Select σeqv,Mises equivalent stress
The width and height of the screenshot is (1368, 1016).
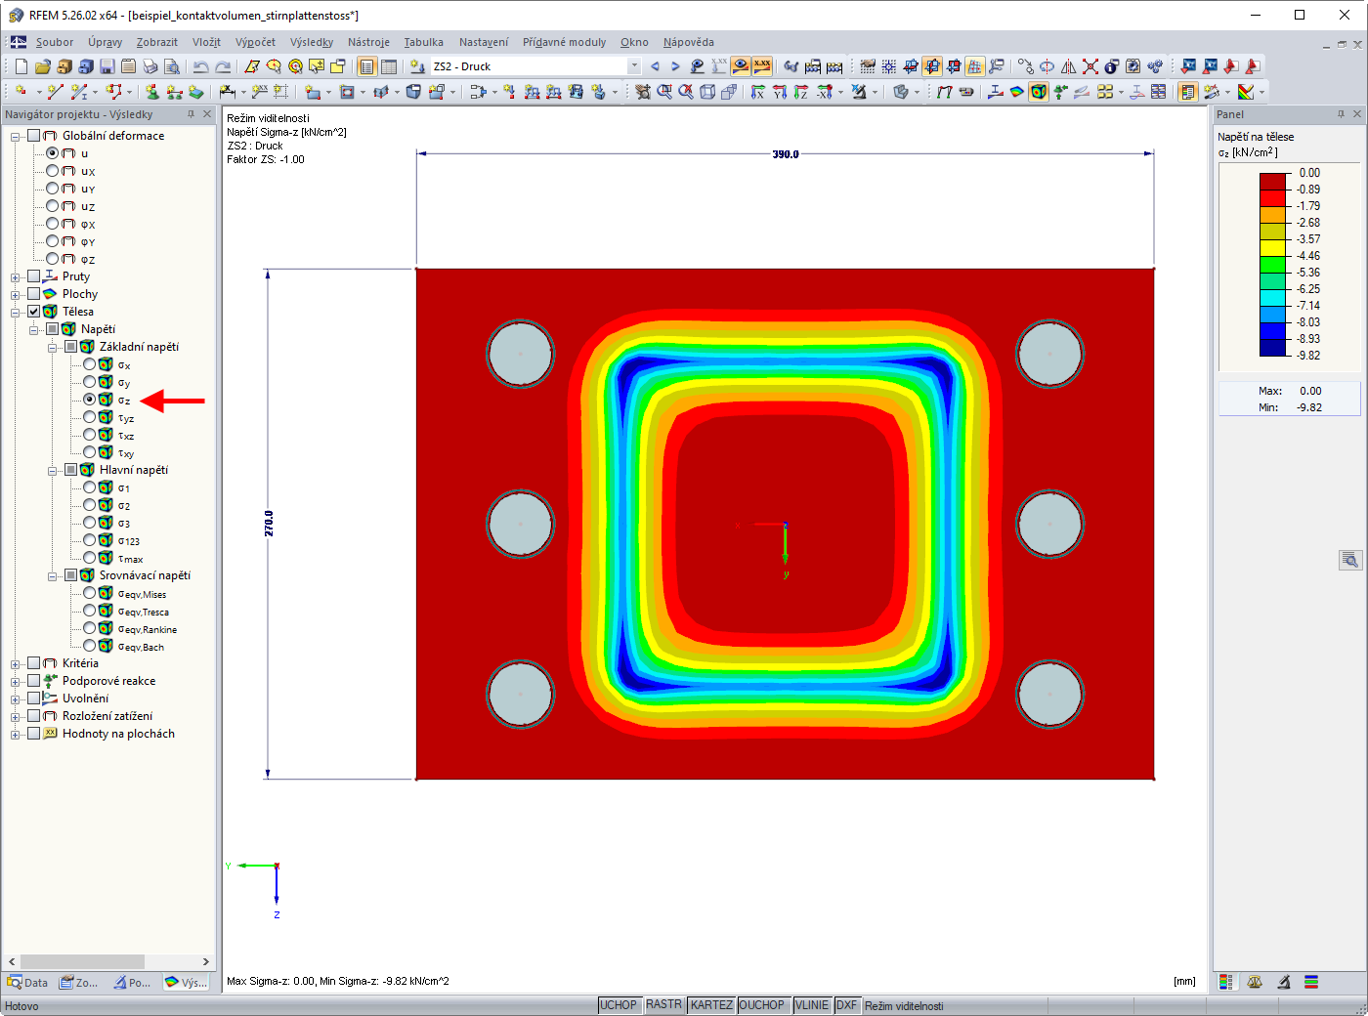90,593
